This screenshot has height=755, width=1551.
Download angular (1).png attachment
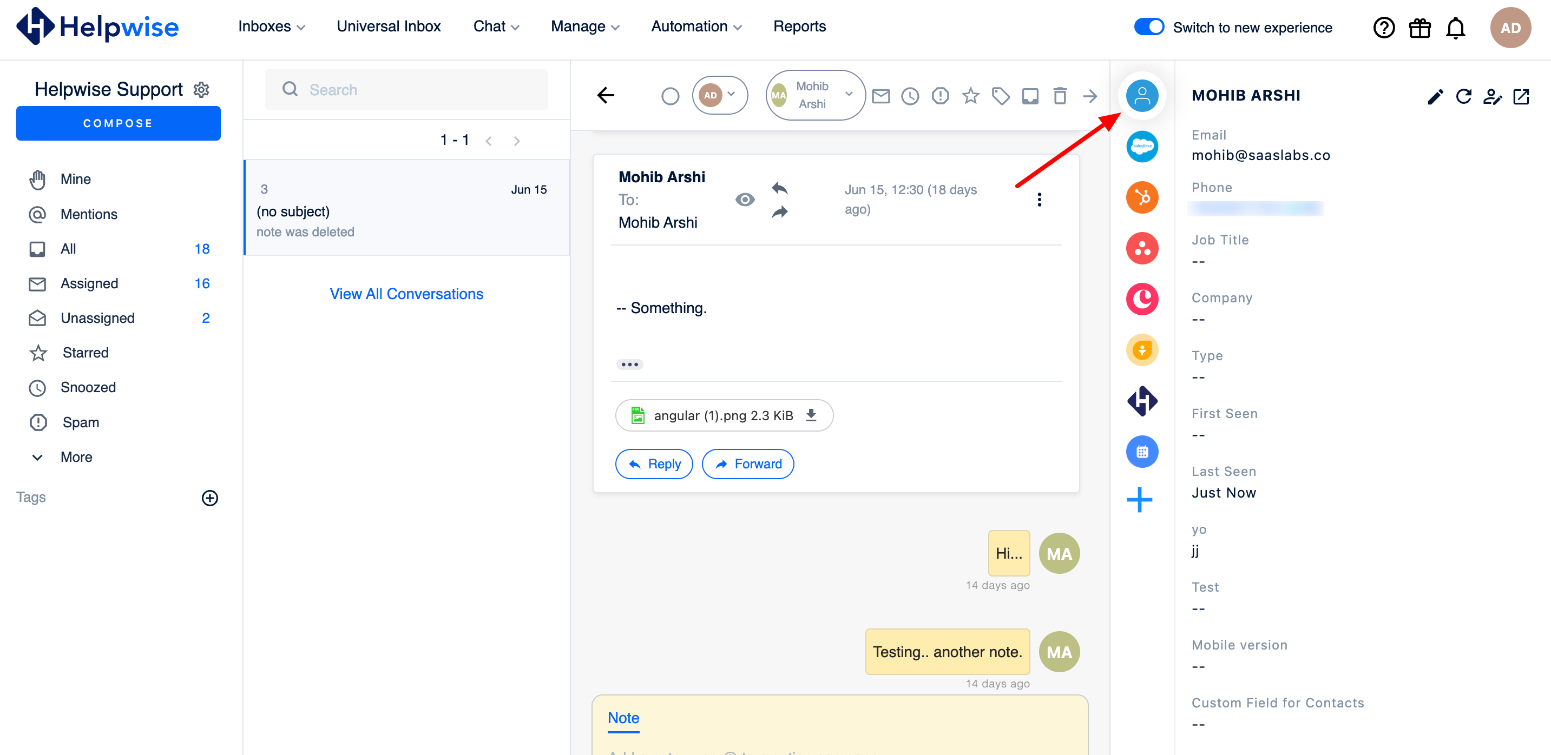tap(811, 415)
